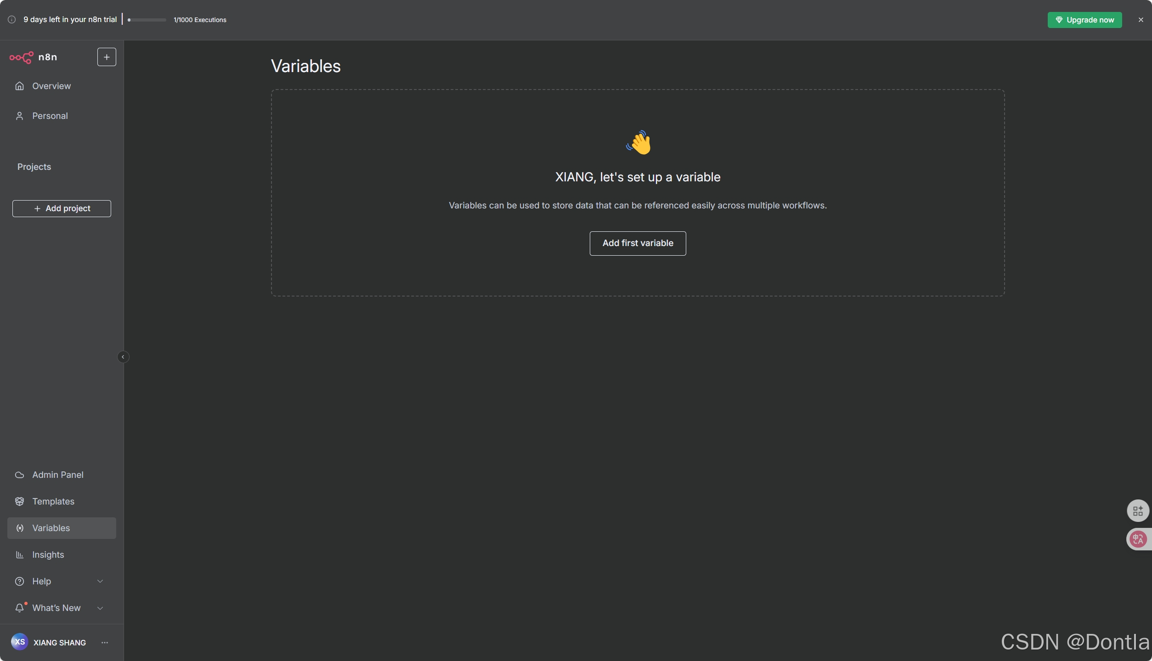
Task: Click the Admin Panel cloud icon
Action: point(19,475)
